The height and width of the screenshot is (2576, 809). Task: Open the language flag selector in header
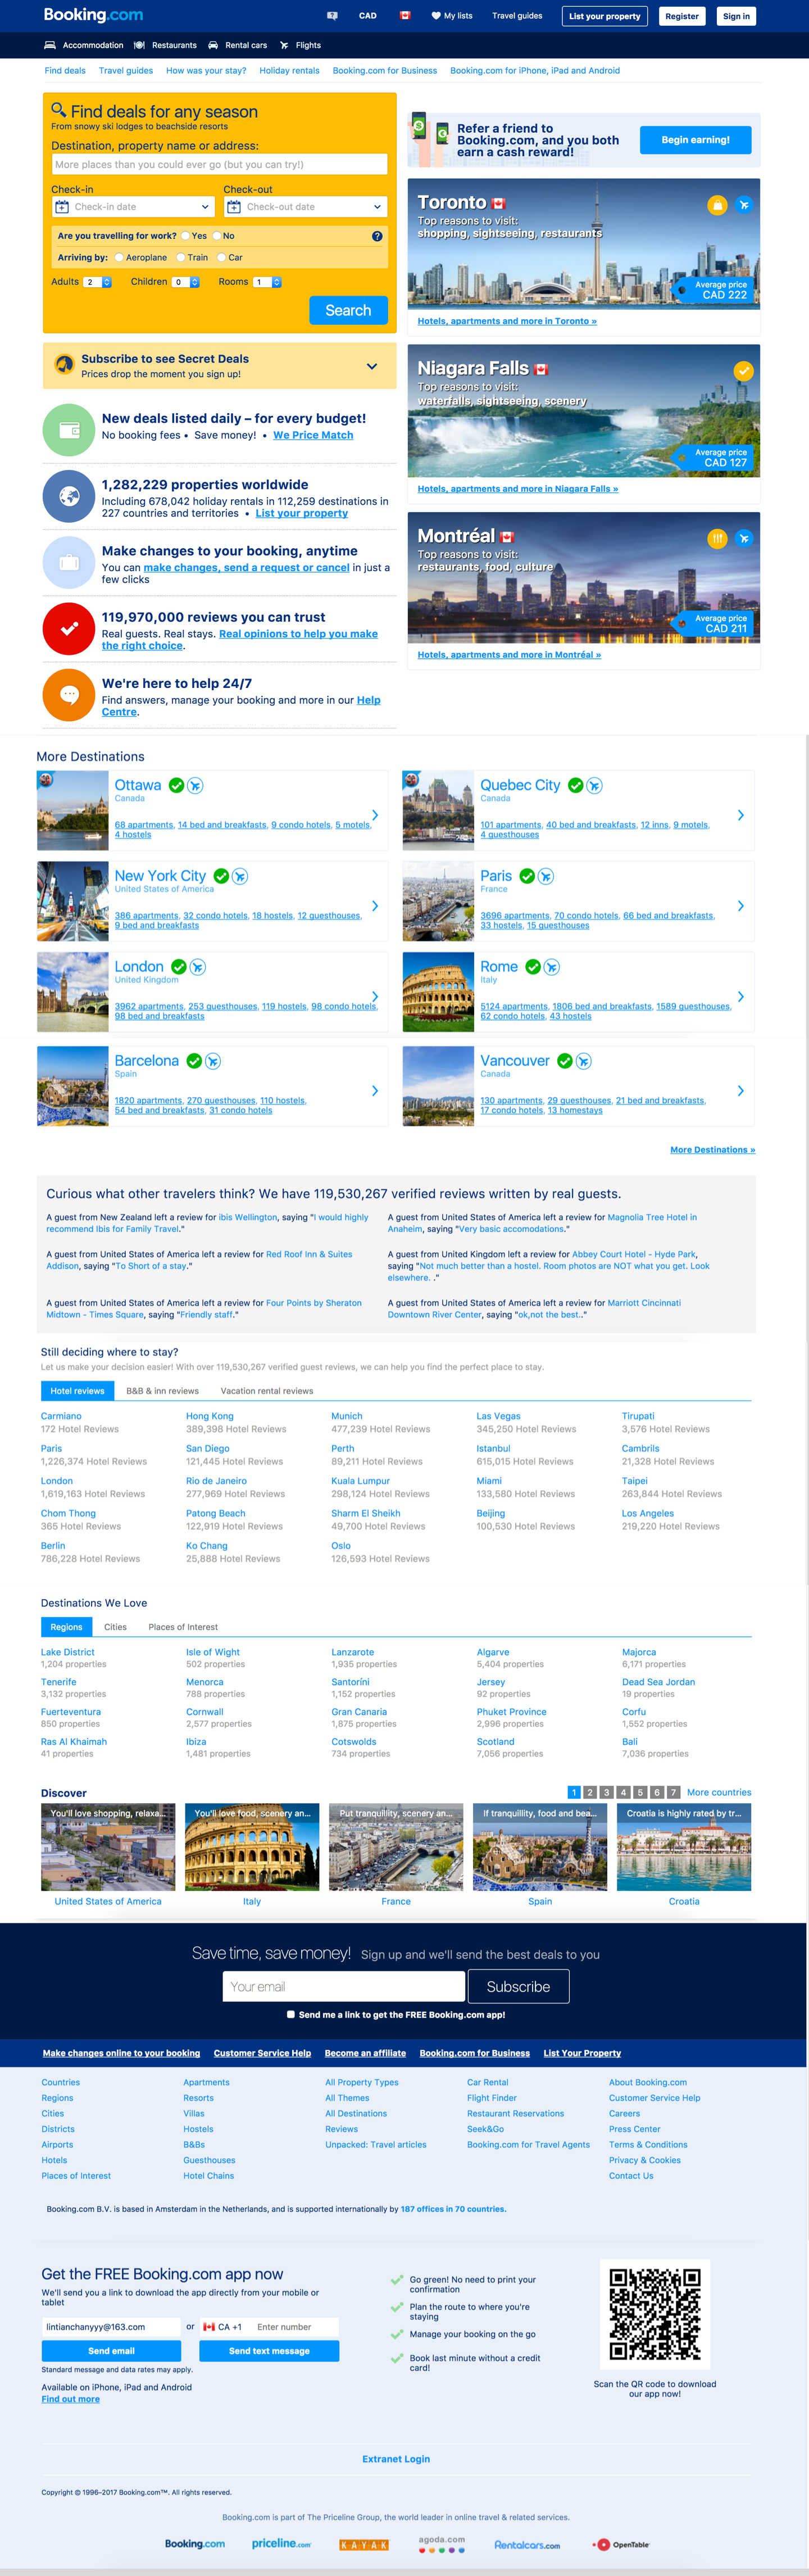[405, 16]
